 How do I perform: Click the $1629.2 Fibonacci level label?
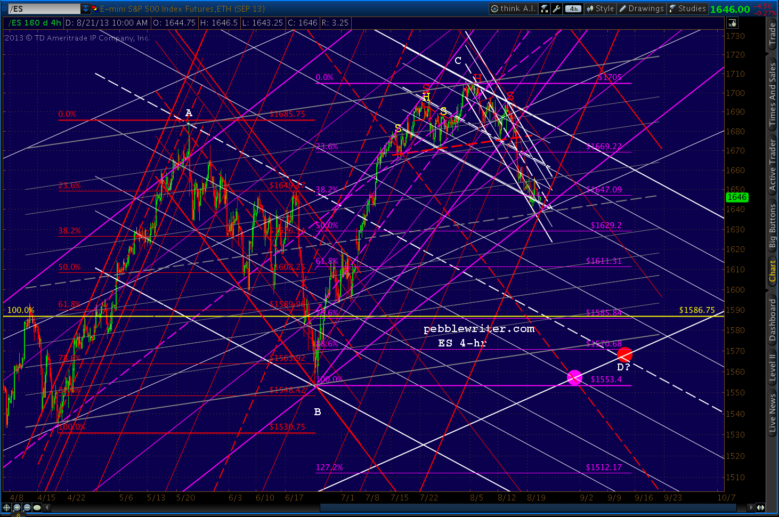[x=606, y=225]
